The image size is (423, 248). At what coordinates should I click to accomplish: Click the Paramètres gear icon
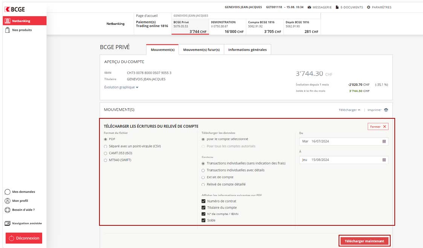tap(368, 7)
